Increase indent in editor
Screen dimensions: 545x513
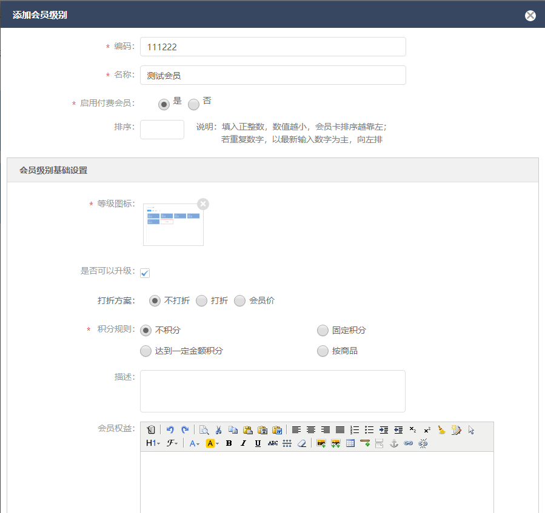tap(384, 430)
